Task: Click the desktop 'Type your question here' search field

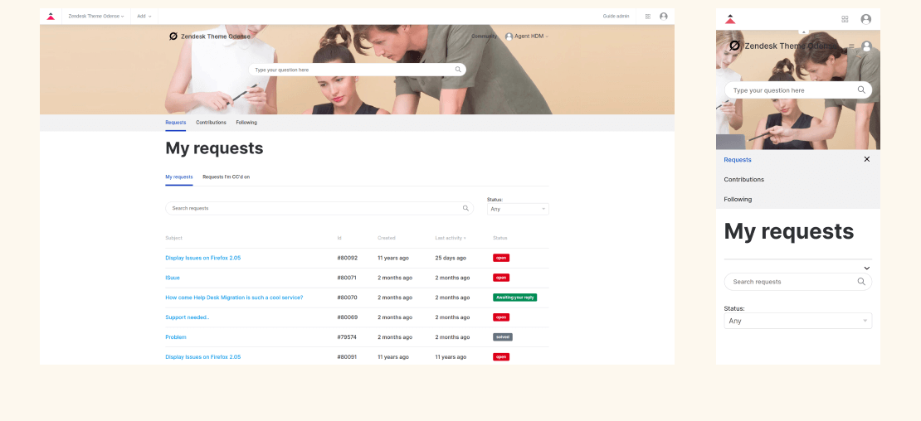Action: click(x=353, y=70)
